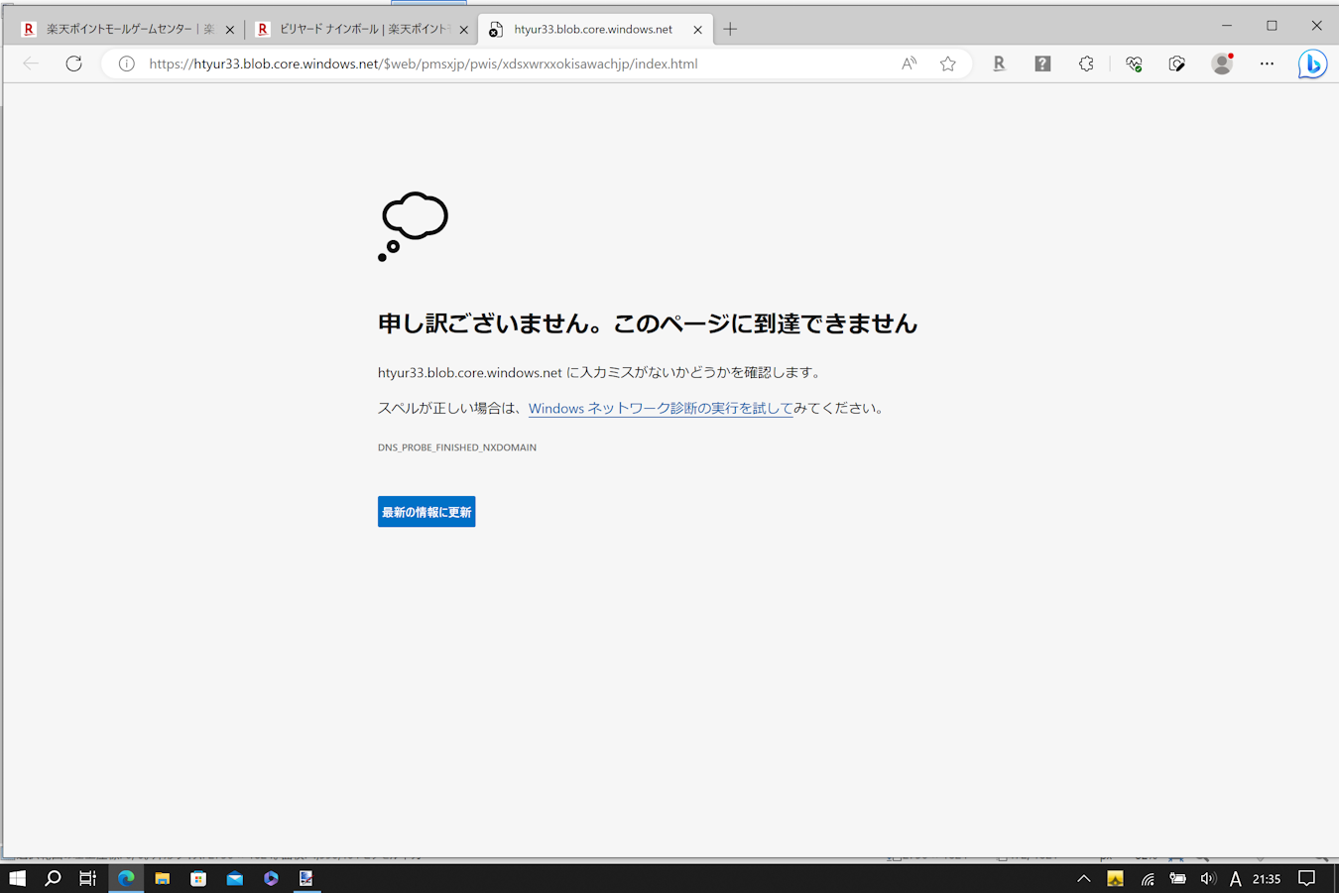
Task: Expand hidden system tray icons chevron
Action: coord(1084,878)
